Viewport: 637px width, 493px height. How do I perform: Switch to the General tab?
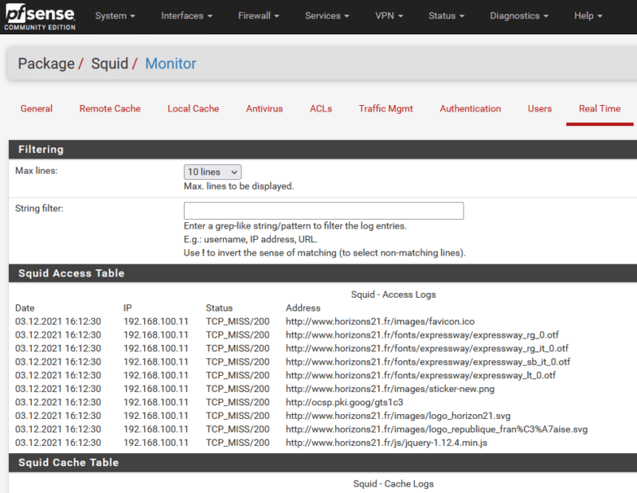click(37, 109)
